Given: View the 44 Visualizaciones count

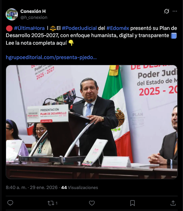Looking at the screenshot, I should click(80, 188).
